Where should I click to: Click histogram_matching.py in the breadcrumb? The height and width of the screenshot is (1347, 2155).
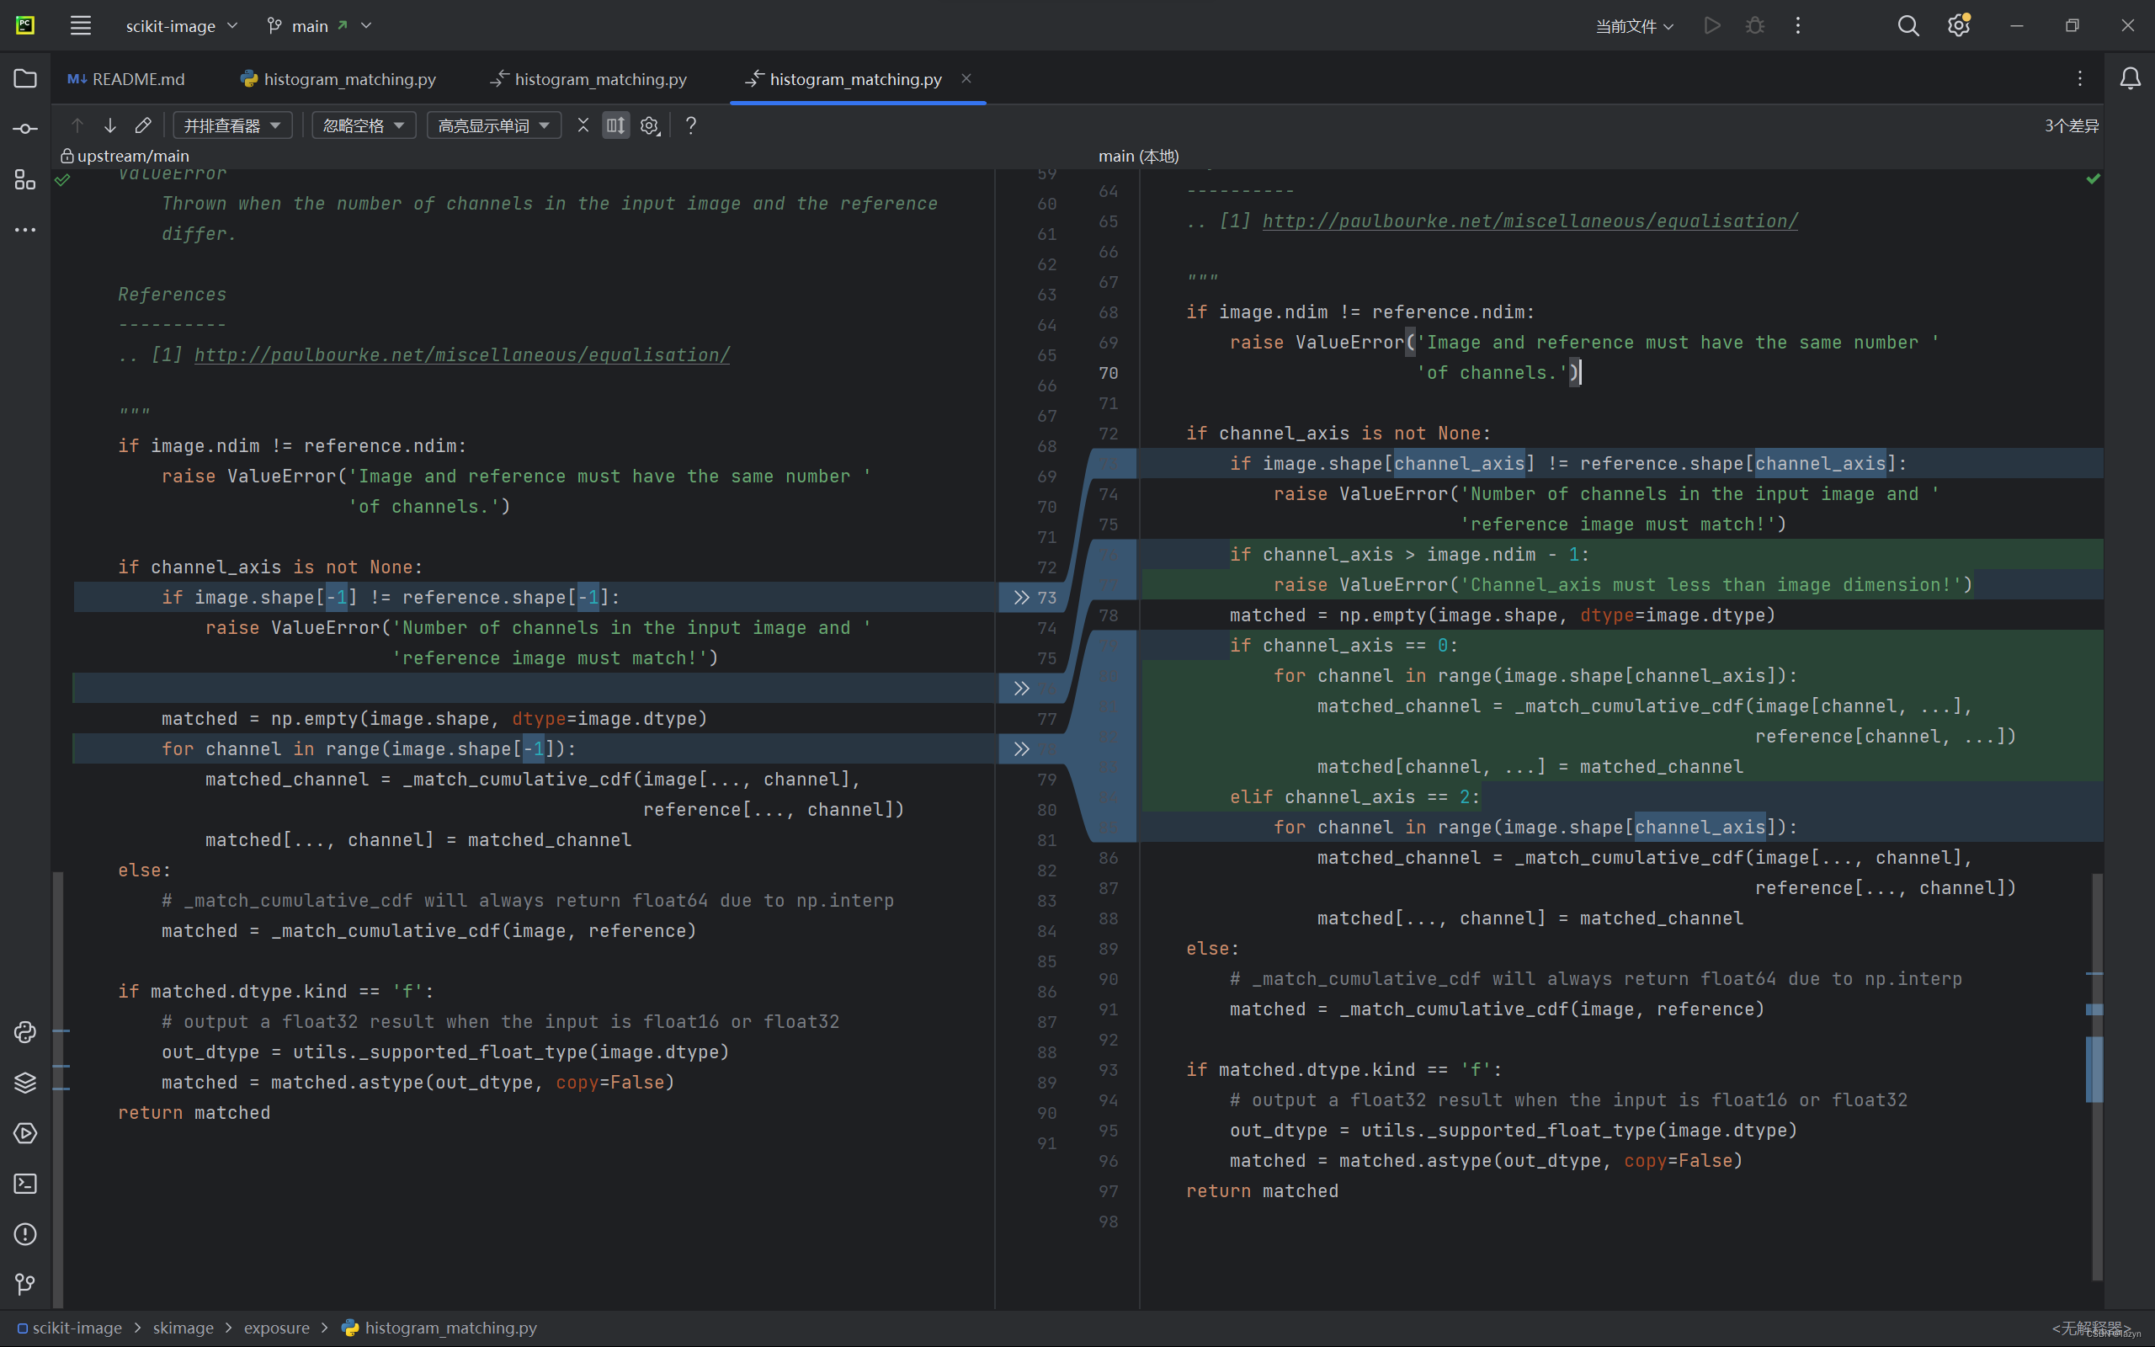click(x=440, y=1328)
